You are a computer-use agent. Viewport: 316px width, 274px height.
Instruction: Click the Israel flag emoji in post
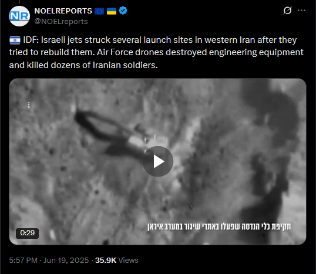(x=15, y=40)
